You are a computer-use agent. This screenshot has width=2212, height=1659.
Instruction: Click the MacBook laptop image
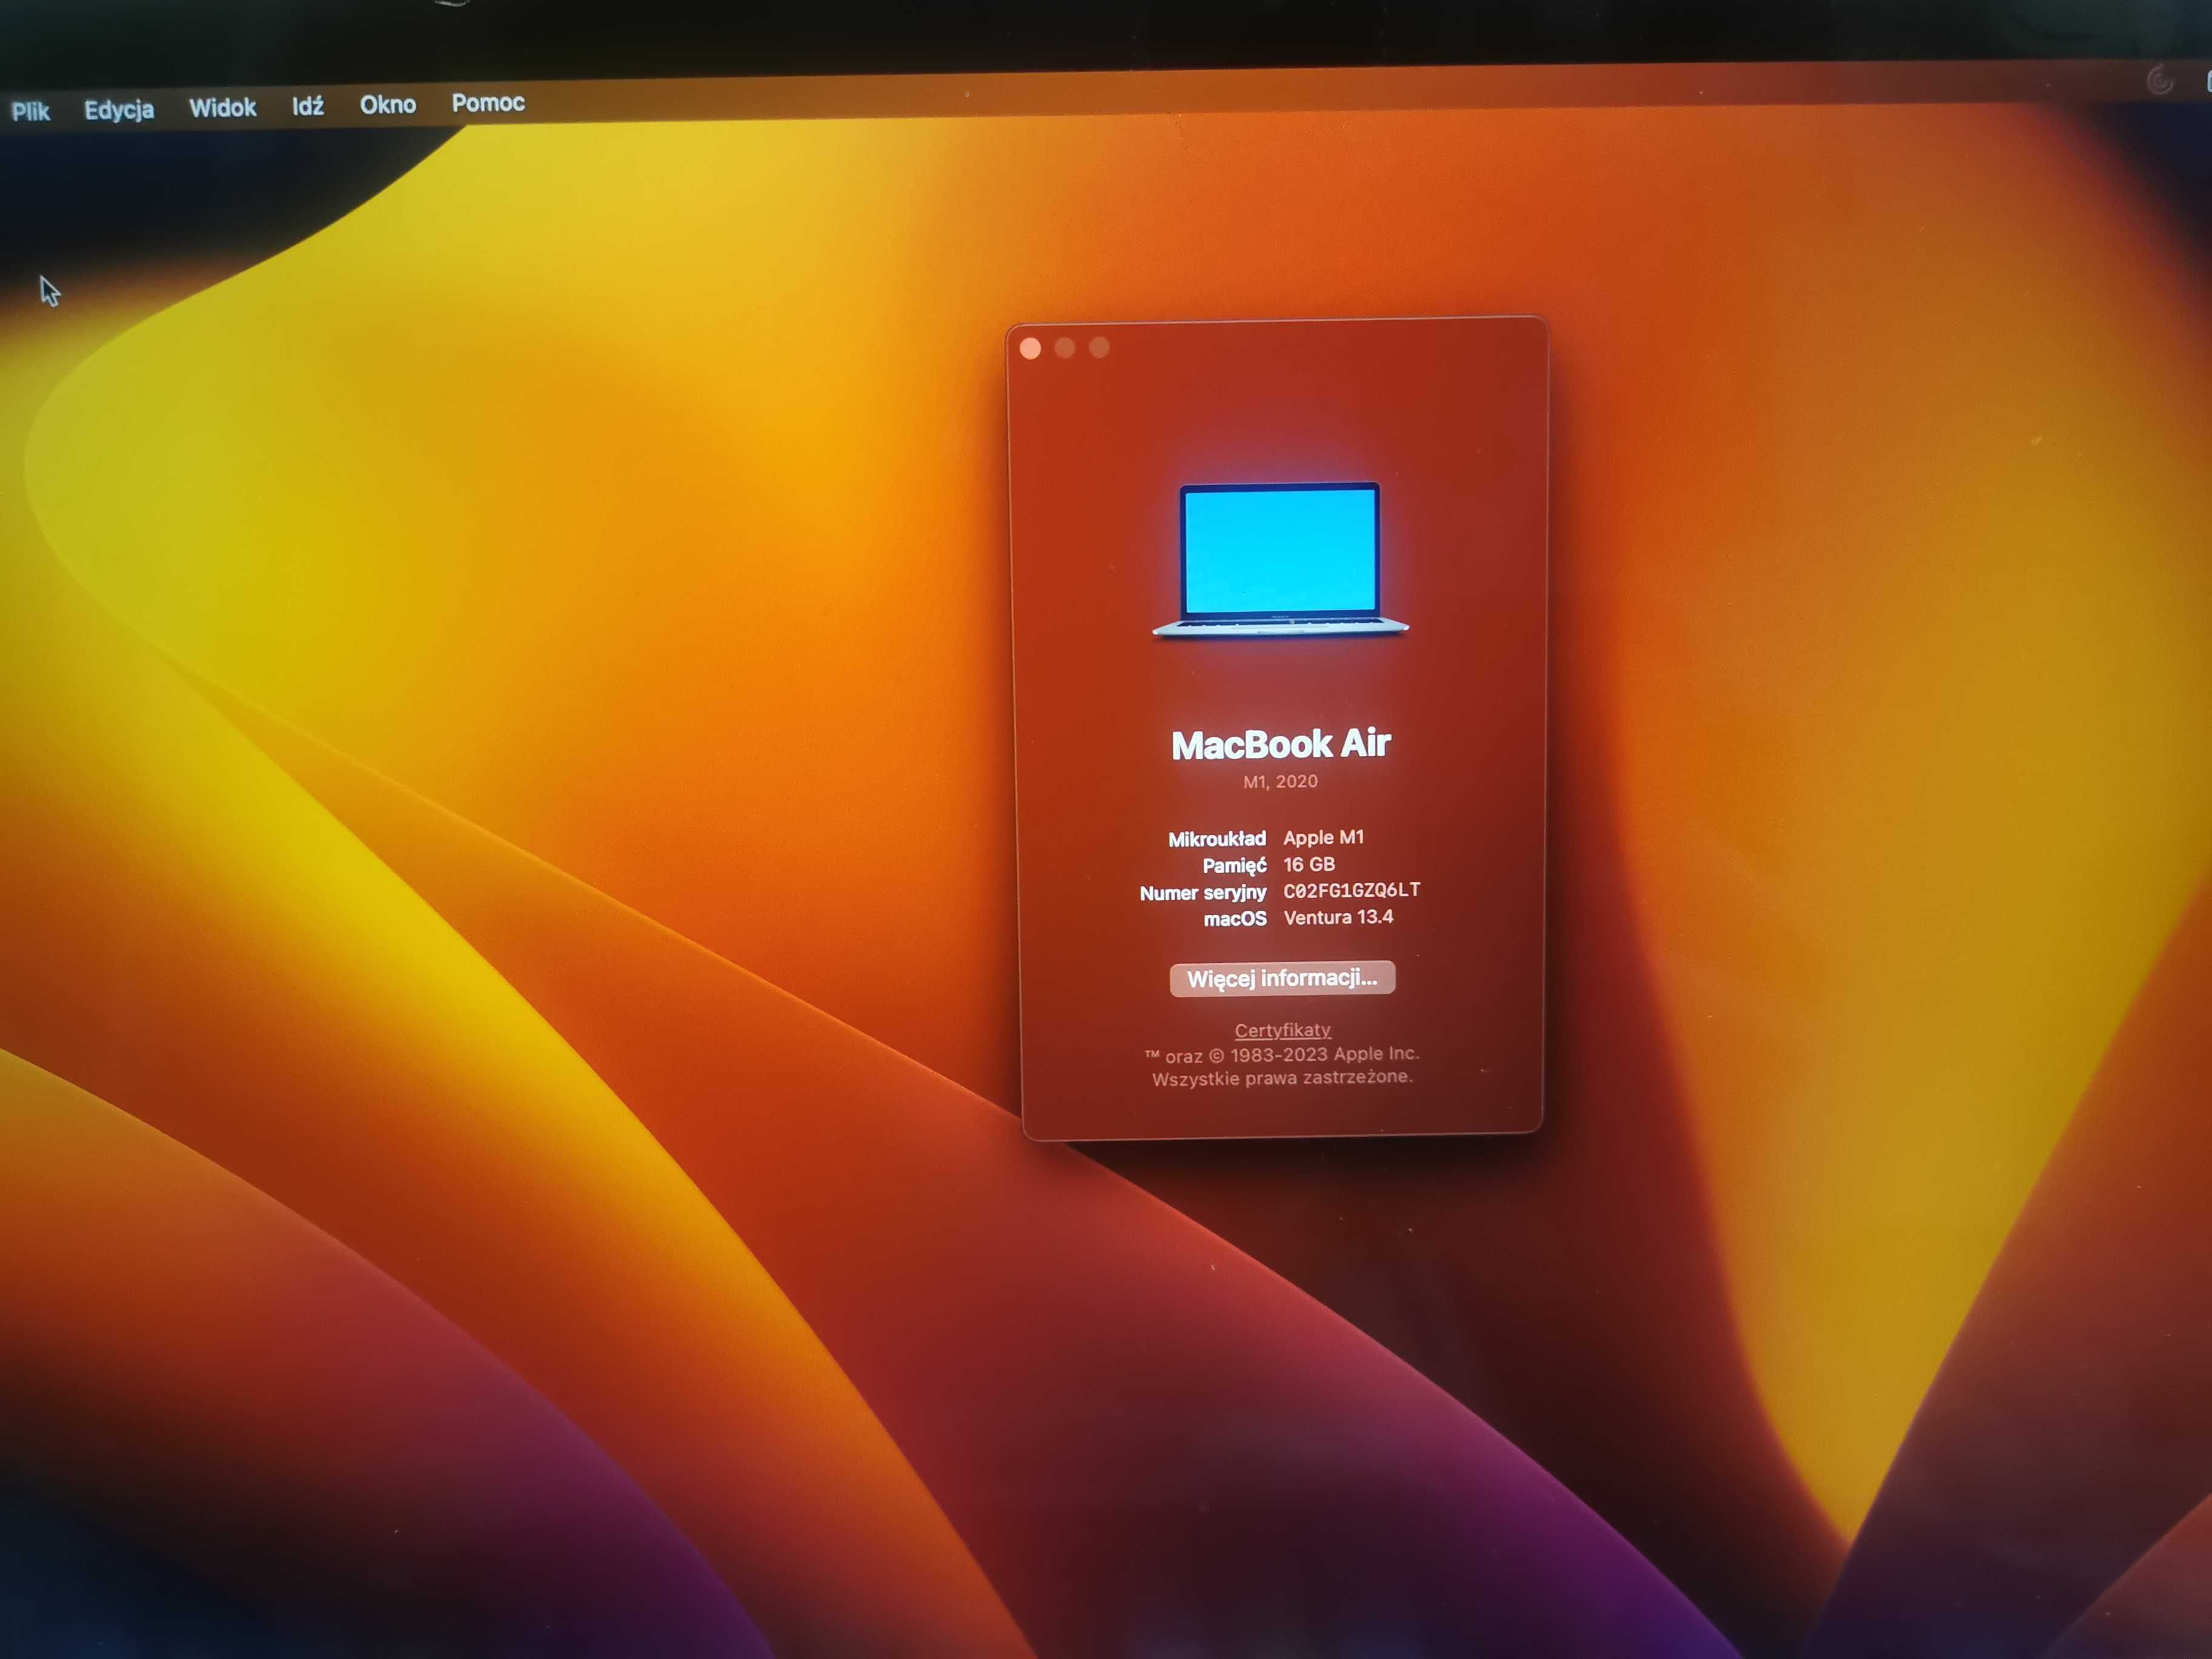1280,560
